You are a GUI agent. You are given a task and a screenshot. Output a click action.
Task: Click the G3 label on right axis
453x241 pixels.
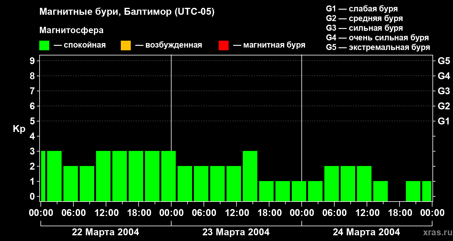(444, 91)
